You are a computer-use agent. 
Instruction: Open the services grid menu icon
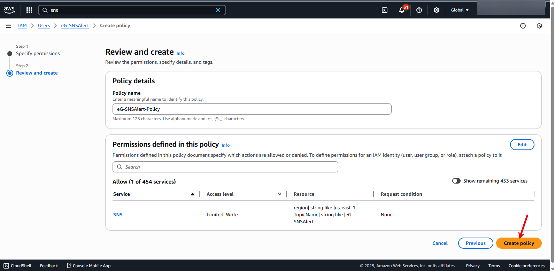[29, 10]
